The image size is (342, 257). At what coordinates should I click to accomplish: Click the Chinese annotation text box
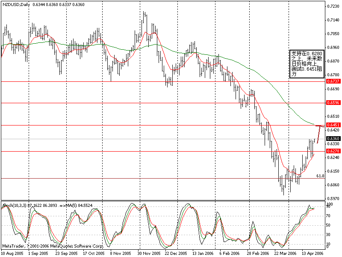307,64
